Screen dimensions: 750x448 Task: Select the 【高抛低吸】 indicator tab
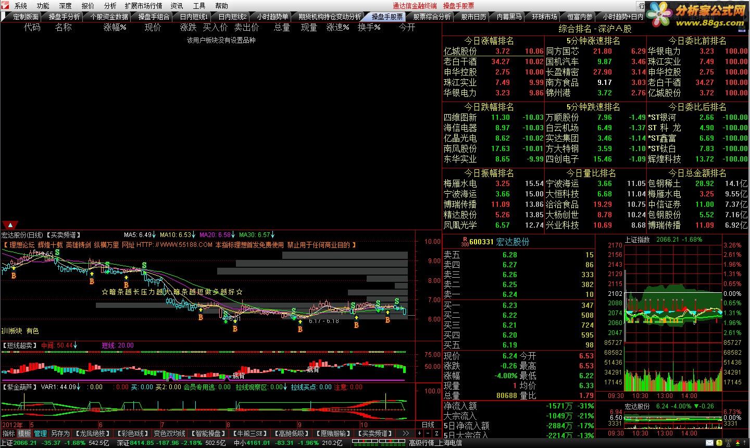291,433
